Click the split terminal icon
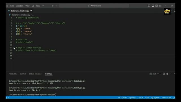 164,74
